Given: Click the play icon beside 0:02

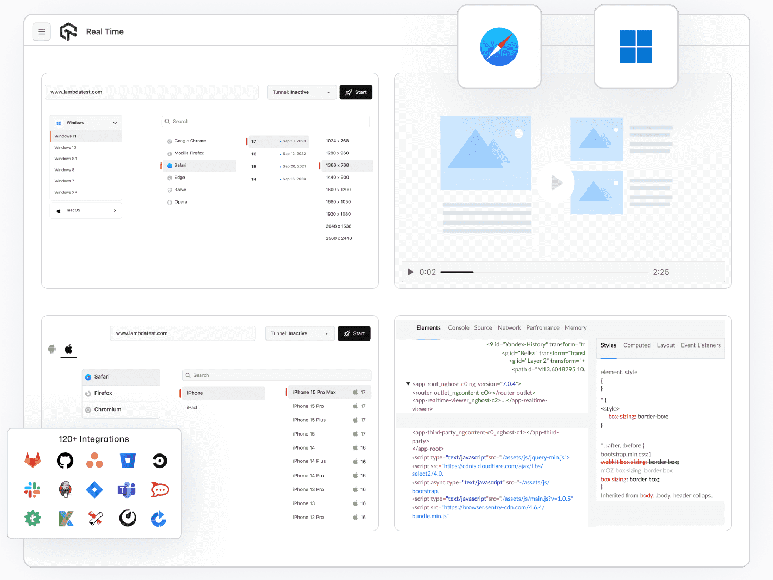Looking at the screenshot, I should click(x=410, y=272).
